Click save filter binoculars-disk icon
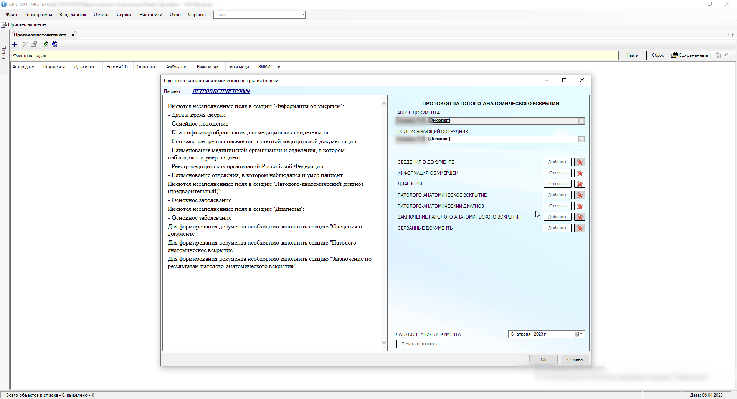This screenshot has width=737, height=399. (x=718, y=55)
